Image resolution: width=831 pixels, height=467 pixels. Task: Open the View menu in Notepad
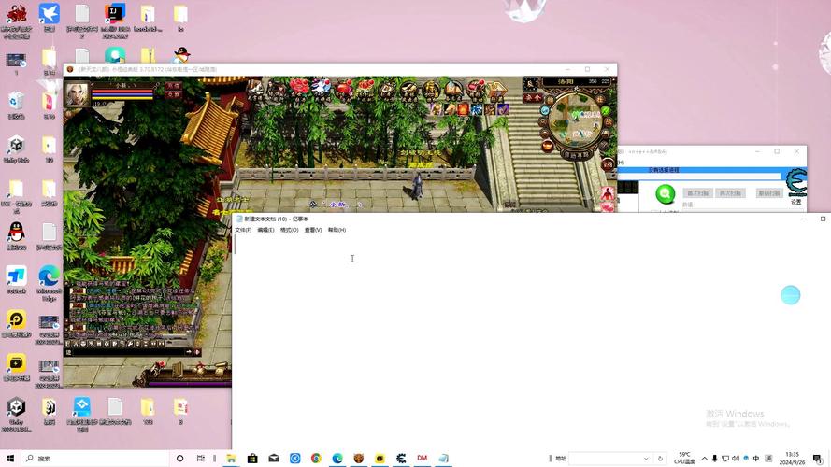click(313, 230)
